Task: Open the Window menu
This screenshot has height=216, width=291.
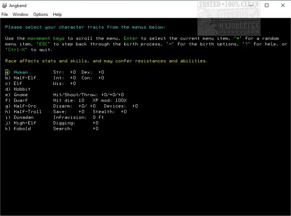Action: pyautogui.click(x=20, y=15)
